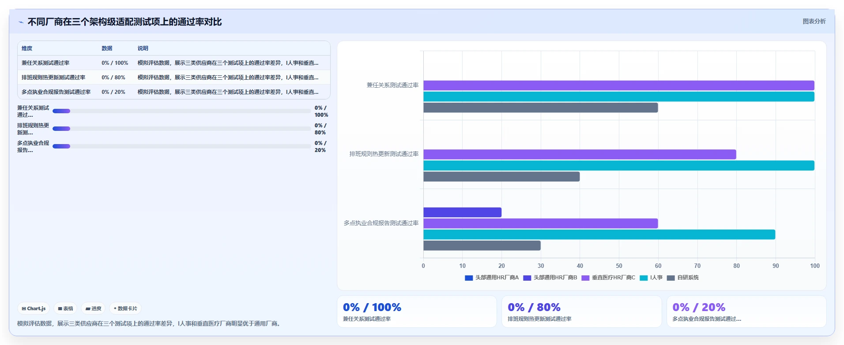Click the 0% / 100% stat card
Screen dimensions: 844x345
(417, 312)
